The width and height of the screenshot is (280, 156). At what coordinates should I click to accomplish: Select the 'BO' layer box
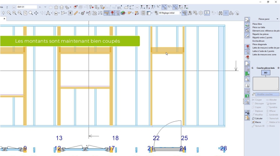[266, 73]
